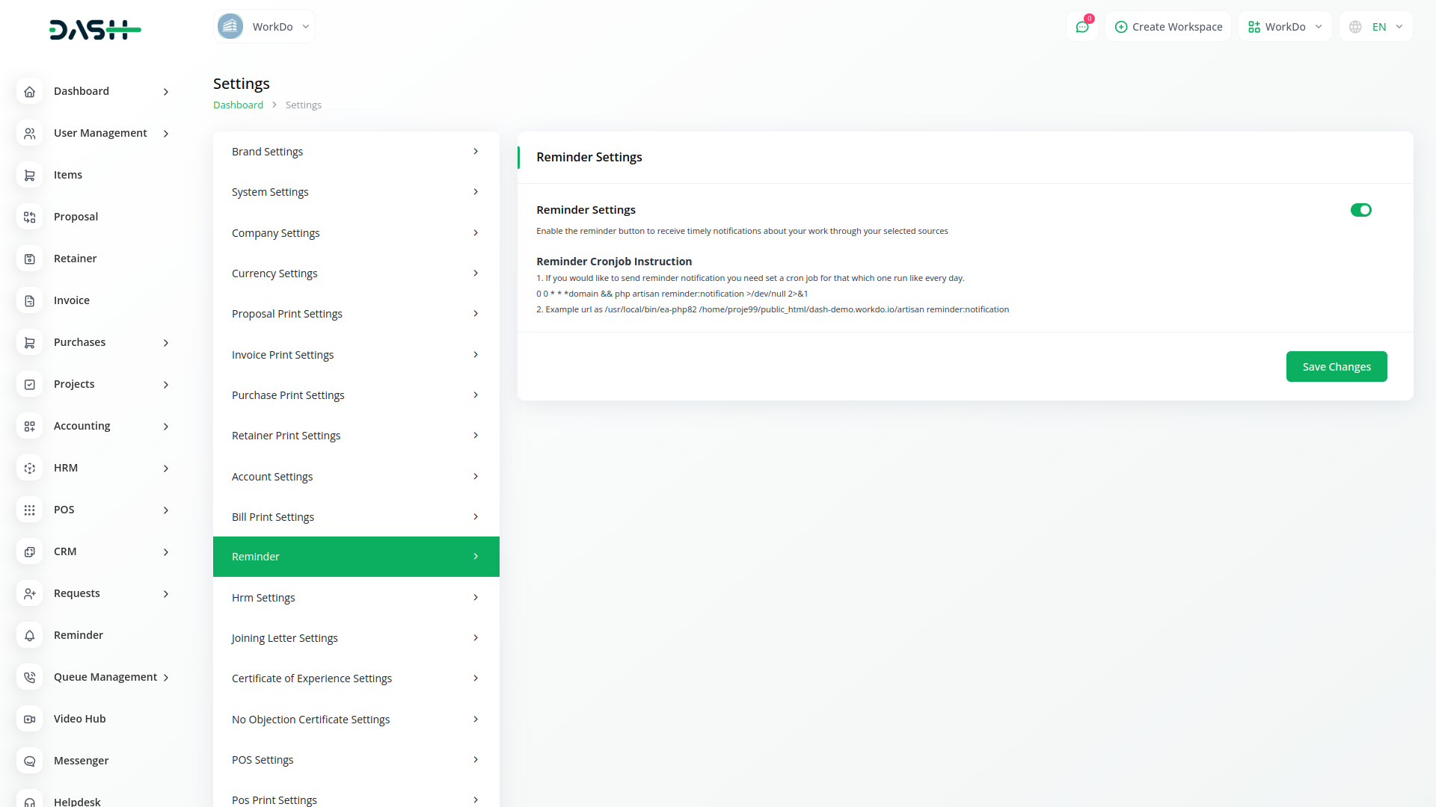
Task: Click Create Workspace in the header
Action: pyautogui.click(x=1167, y=26)
